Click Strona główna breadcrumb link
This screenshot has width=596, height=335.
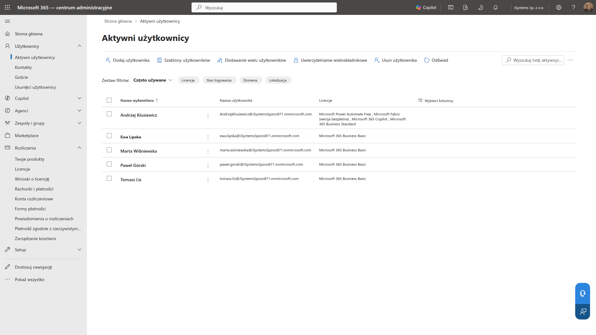(118, 21)
